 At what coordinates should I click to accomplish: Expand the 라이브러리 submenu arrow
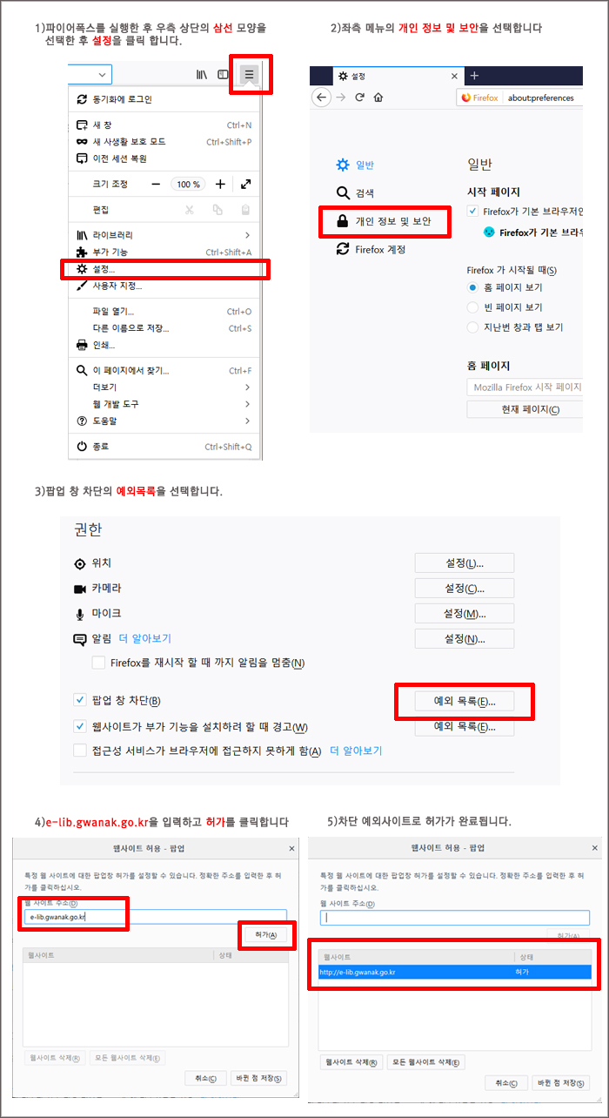pyautogui.click(x=247, y=235)
